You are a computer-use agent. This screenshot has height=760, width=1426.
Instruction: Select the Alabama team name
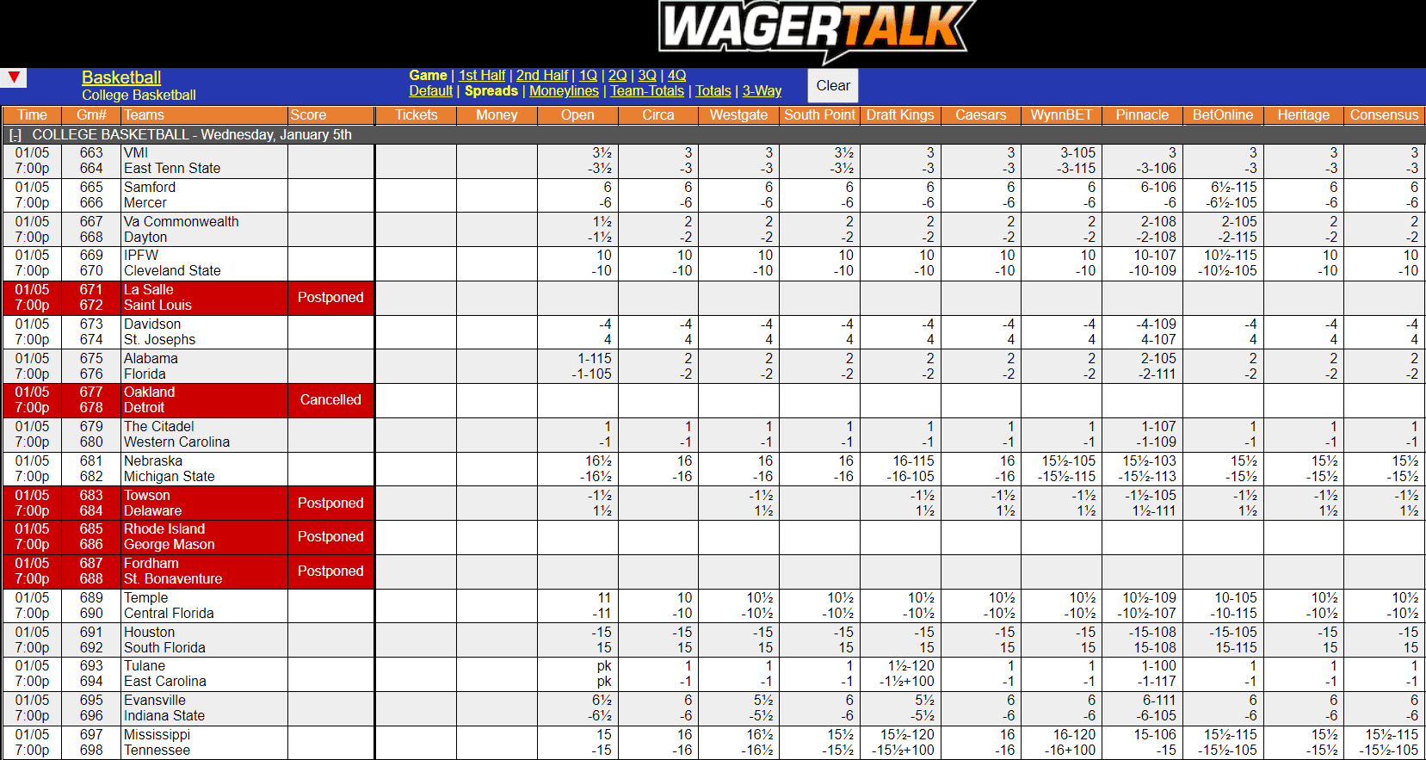[151, 359]
